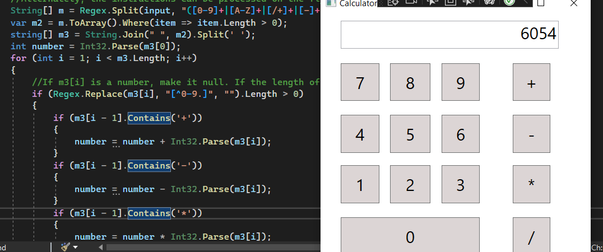The height and width of the screenshot is (252, 603).
Task: Tap the 5 key in Calculator
Action: tap(410, 134)
